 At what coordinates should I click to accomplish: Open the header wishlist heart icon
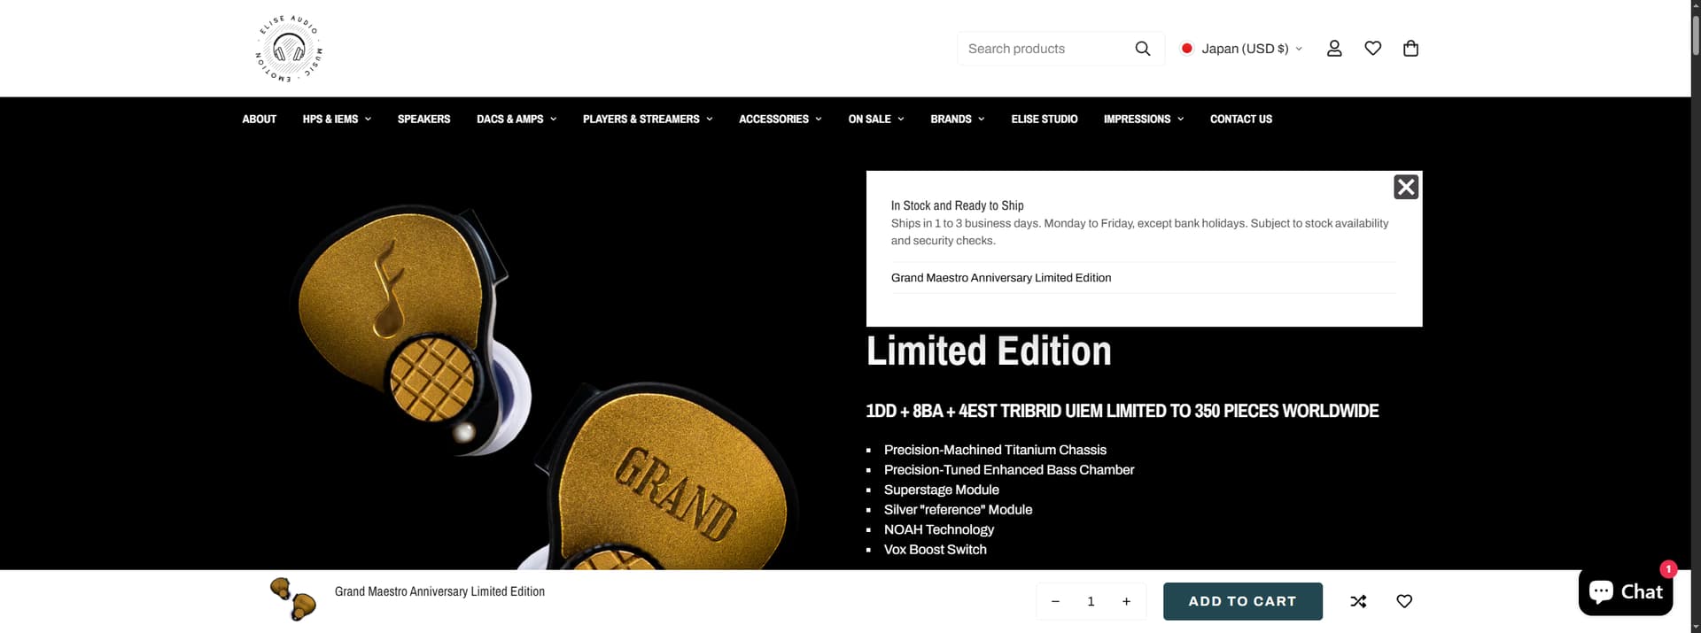(x=1372, y=49)
